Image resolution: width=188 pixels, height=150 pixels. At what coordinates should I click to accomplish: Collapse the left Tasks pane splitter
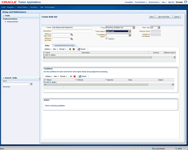40,79
